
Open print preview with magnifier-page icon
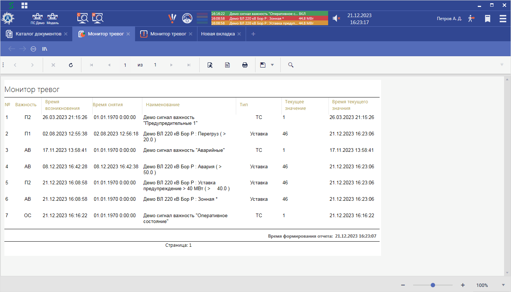(210, 65)
